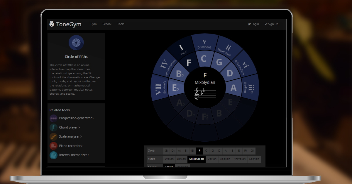Open the Tools menu item
Screen dimensions: 352x184
[121, 24]
